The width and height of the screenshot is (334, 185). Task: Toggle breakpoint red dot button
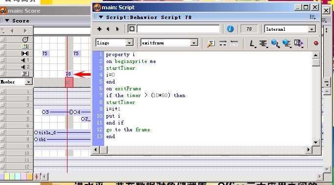pyautogui.click(x=316, y=43)
